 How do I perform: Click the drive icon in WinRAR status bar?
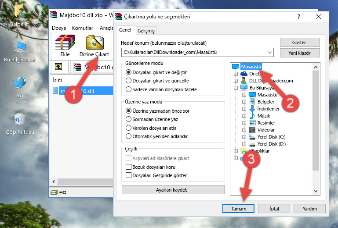click(x=54, y=192)
